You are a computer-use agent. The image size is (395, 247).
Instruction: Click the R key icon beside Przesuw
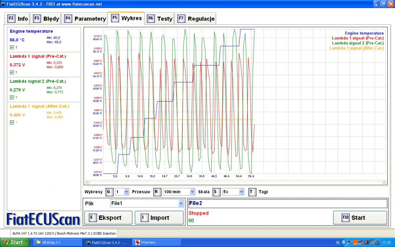tap(157, 192)
